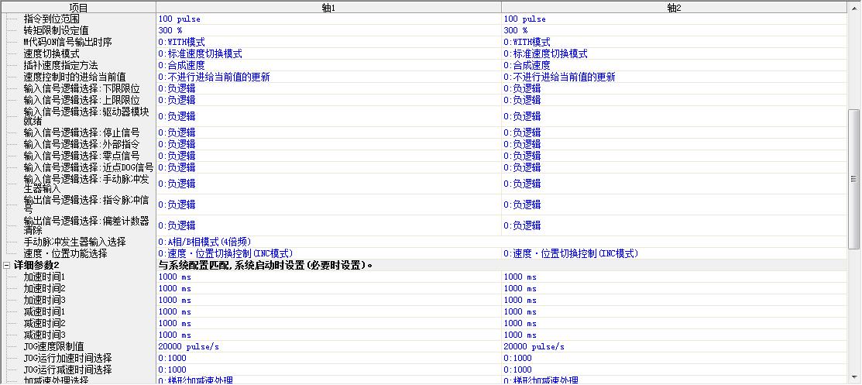Click the vertical scrollbar thumb
The height and width of the screenshot is (385, 862).
pyautogui.click(x=854, y=178)
